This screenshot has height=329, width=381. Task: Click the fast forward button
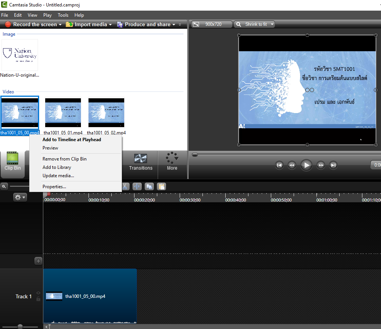tap(321, 165)
